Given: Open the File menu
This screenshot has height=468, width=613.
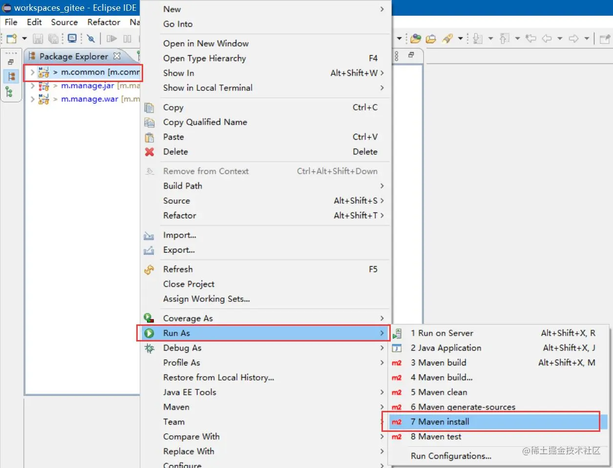Looking at the screenshot, I should [x=11, y=22].
